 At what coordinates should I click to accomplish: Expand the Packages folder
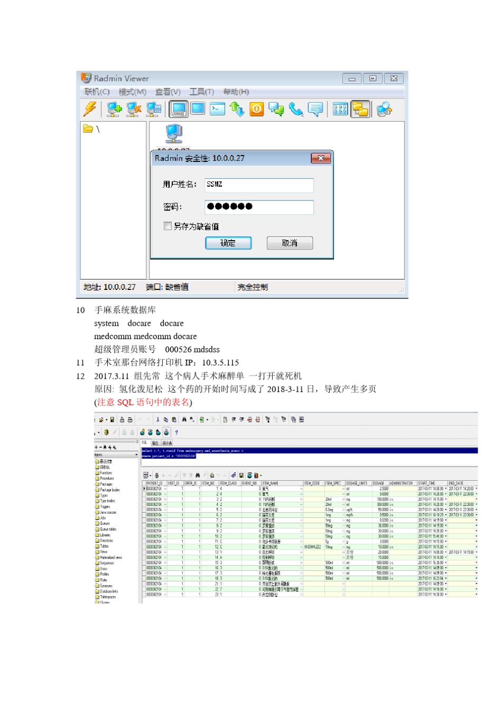click(x=104, y=484)
